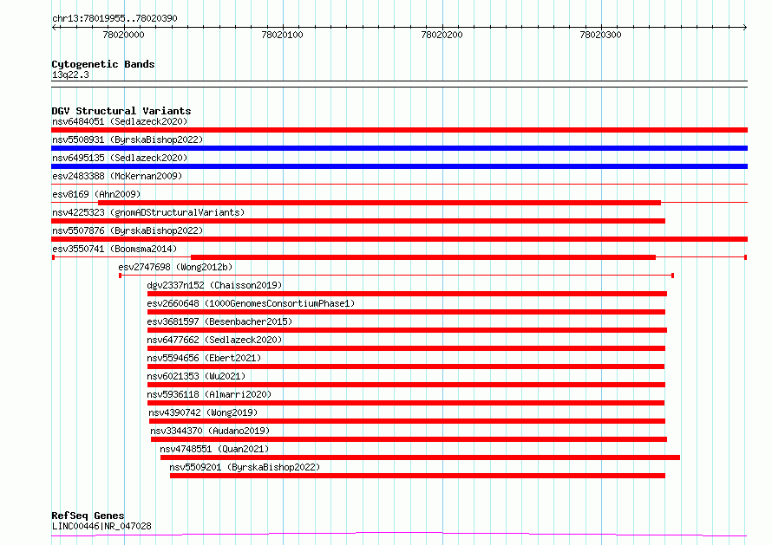Click the DGV Structural Variants heading
This screenshot has height=545, width=772.
click(x=121, y=111)
